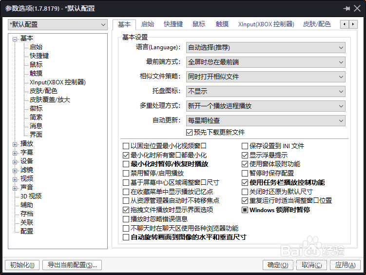This screenshot has width=366, height=275.
Task: Open the 最前端方式 dropdown
Action: pos(266,62)
